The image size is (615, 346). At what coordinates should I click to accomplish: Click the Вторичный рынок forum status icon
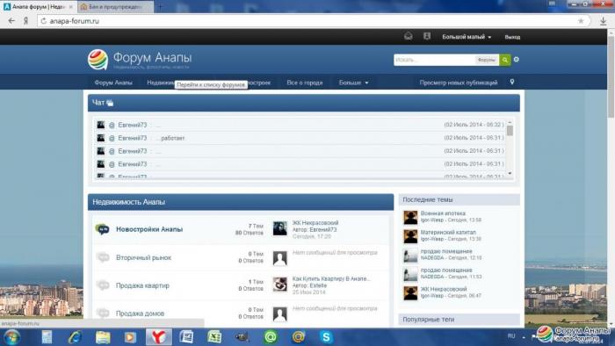click(103, 257)
